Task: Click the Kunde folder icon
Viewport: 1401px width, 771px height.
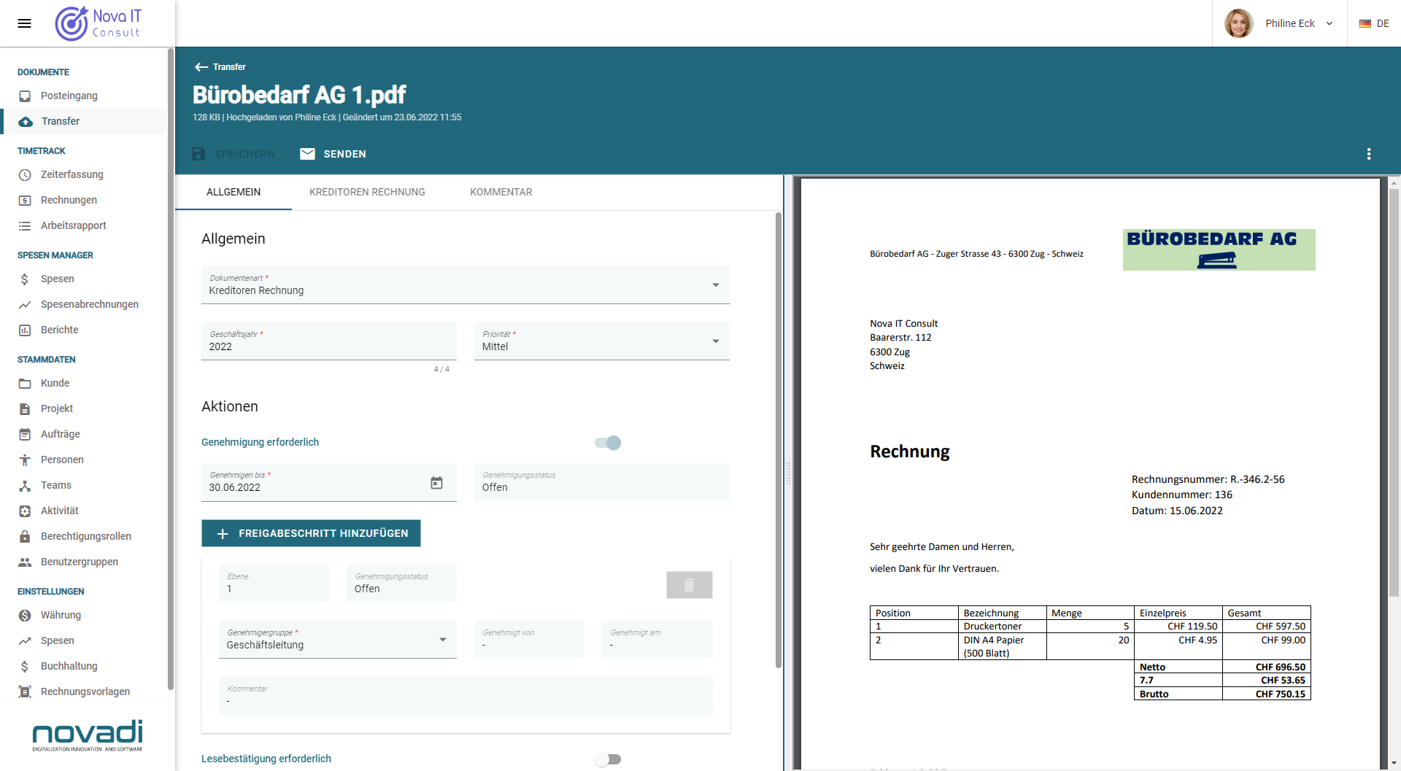Action: (x=25, y=384)
